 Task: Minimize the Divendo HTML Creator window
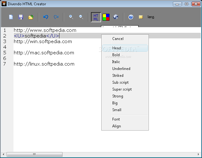[x=177, y=4]
